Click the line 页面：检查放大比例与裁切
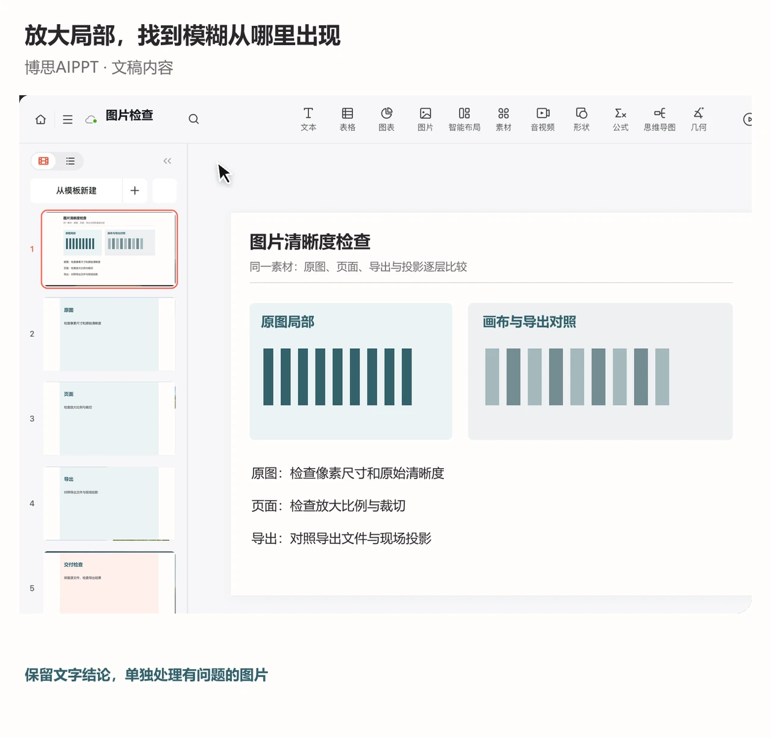This screenshot has width=771, height=738. [328, 506]
